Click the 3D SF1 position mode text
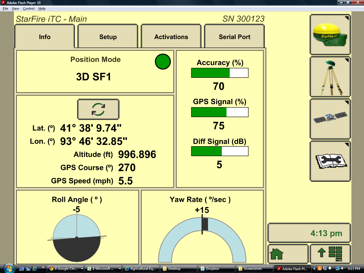Screen dimensions: 364x273 (94, 77)
